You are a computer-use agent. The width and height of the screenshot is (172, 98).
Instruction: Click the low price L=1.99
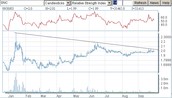pyautogui.click(x=72, y=9)
